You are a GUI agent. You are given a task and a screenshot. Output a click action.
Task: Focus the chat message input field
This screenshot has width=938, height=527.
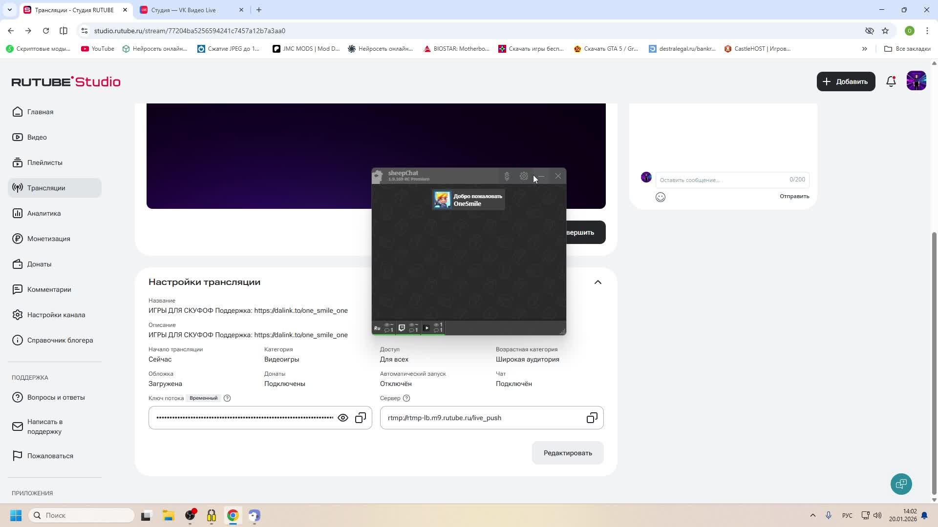723,180
